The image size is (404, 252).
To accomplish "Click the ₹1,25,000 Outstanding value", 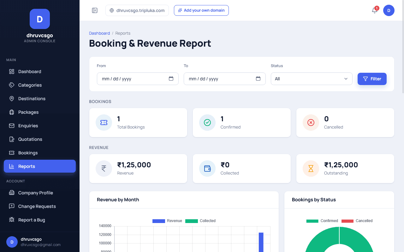I will point(341,165).
